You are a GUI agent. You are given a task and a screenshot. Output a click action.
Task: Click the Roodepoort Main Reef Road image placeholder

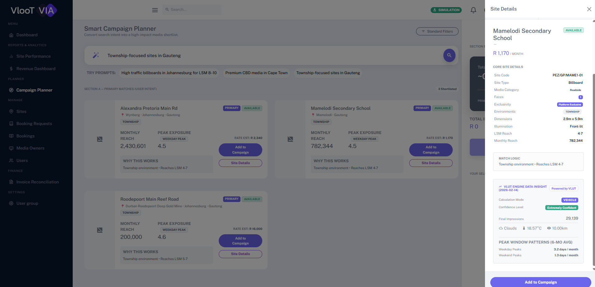tap(100, 230)
